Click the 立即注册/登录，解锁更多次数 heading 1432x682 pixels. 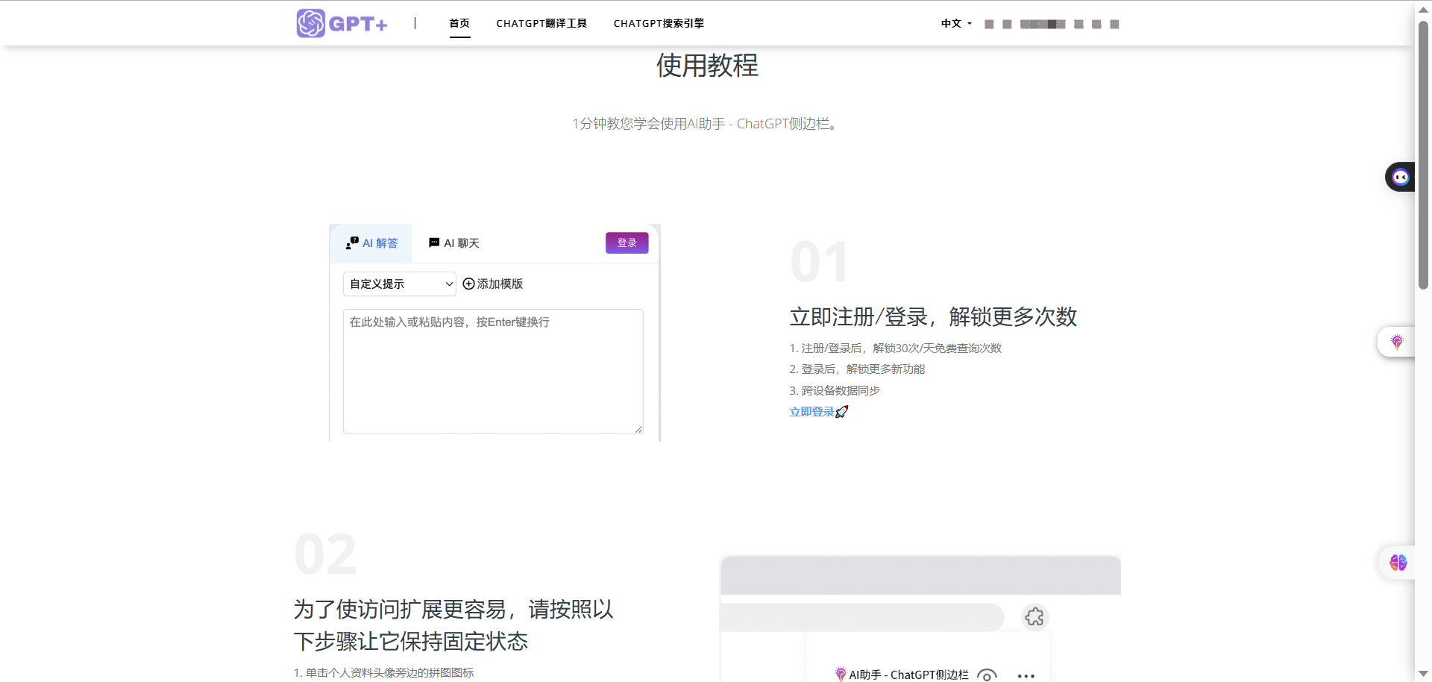(933, 316)
